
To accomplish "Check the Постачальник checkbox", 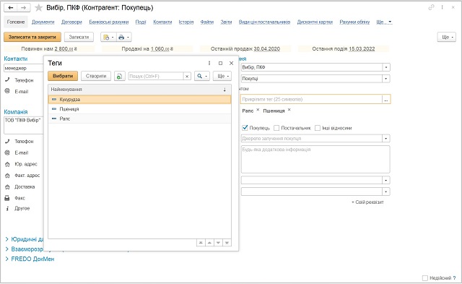I will tap(276, 128).
